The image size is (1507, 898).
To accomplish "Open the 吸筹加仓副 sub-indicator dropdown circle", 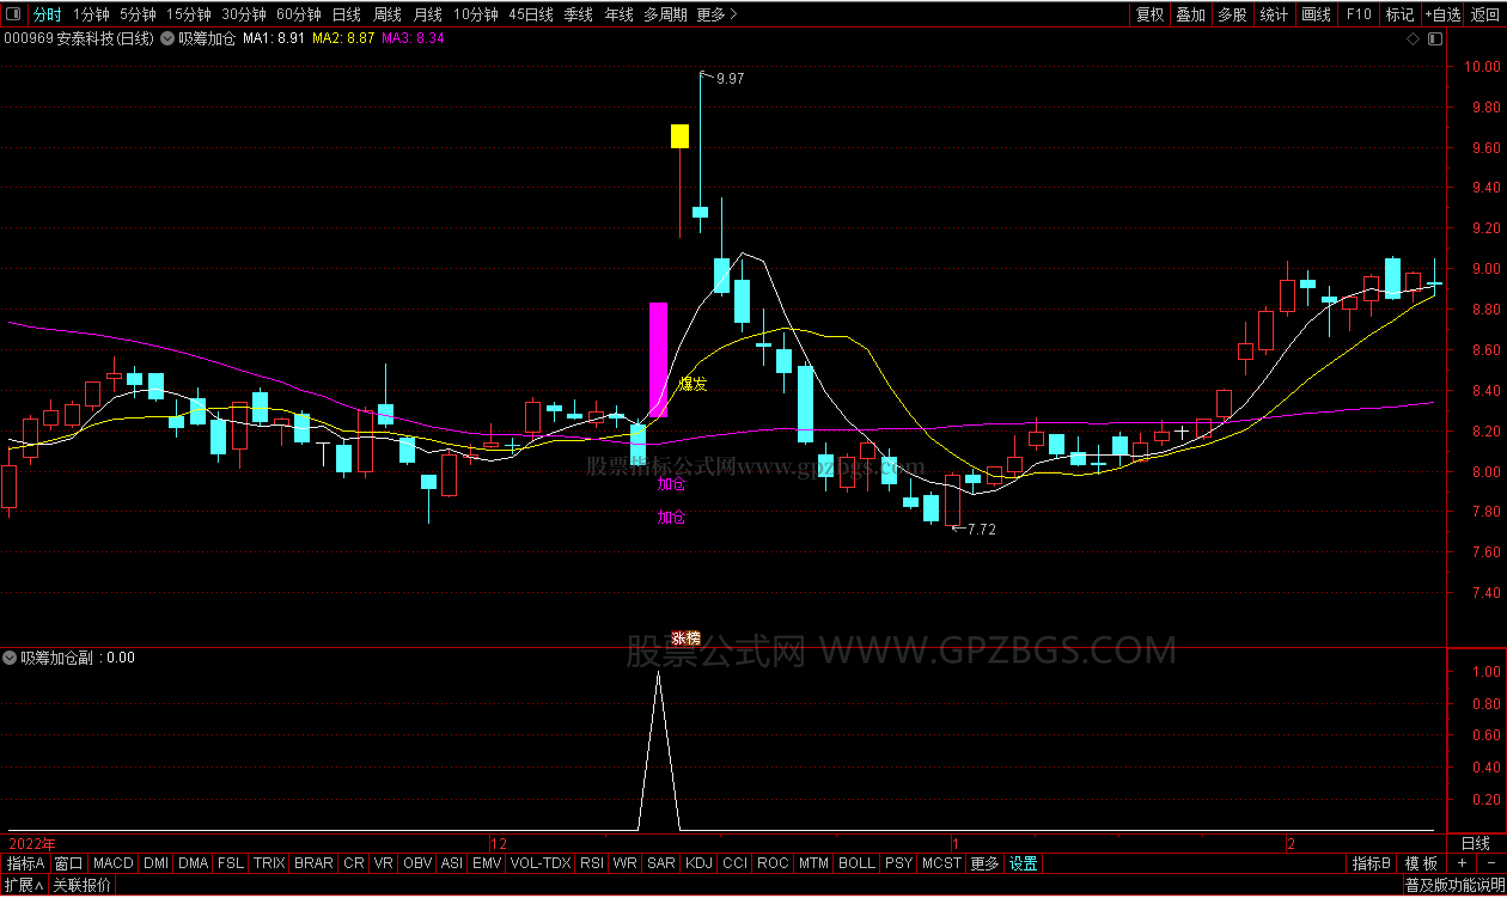I will click(x=10, y=658).
